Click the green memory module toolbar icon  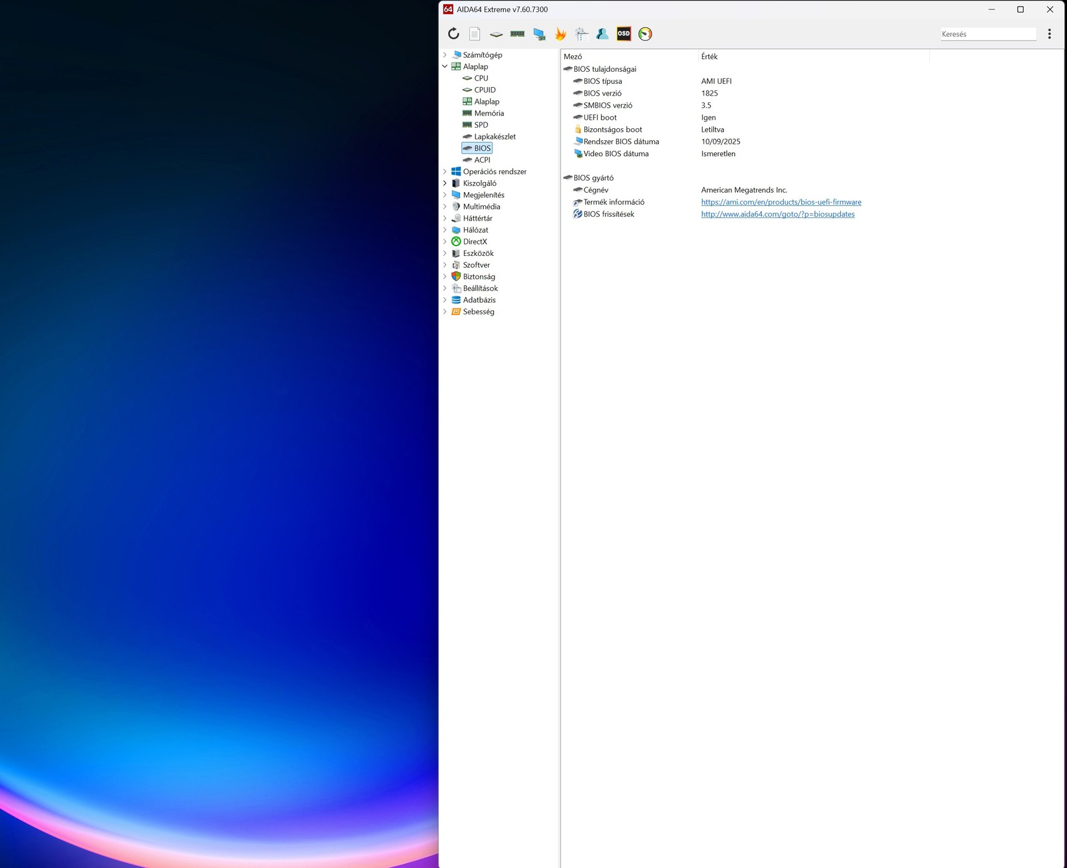pos(517,34)
